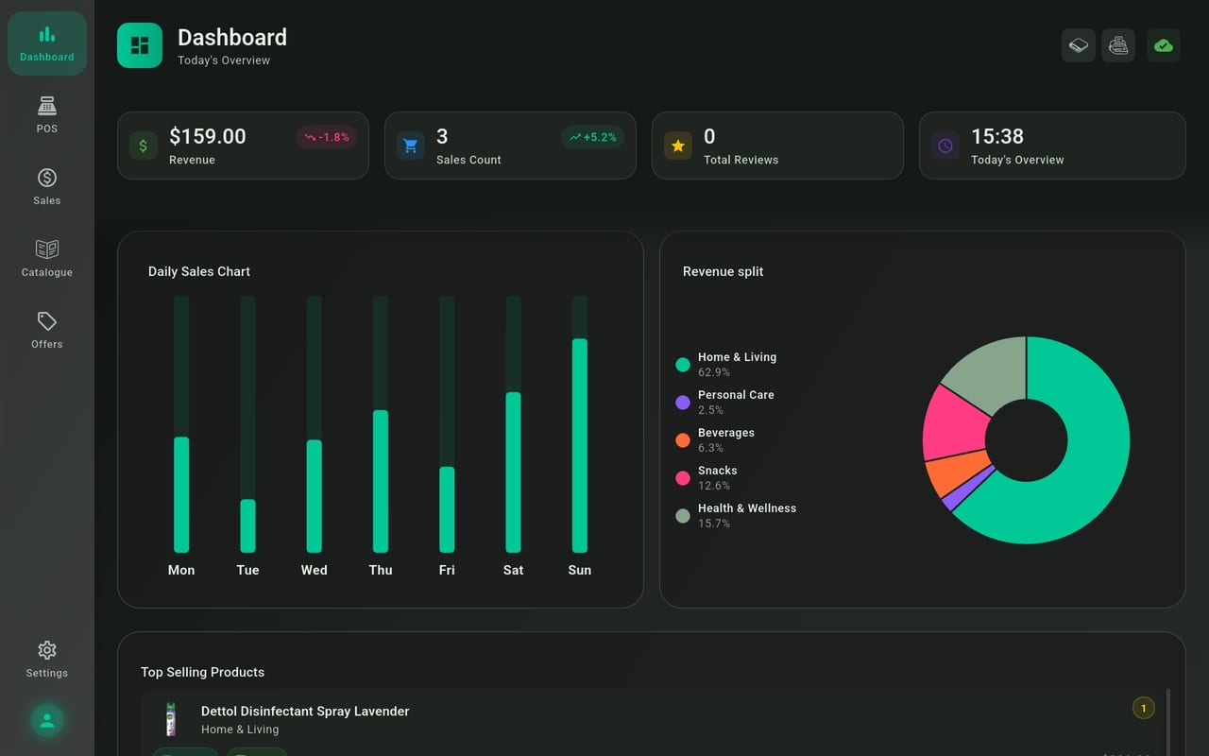1209x756 pixels.
Task: Click the green cloud sync status icon
Action: [x=1164, y=45]
